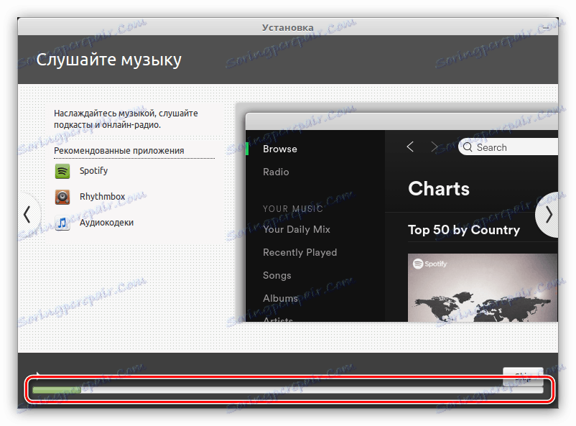This screenshot has height=426, width=576.
Task: Click the green Spotify app icon
Action: [62, 171]
